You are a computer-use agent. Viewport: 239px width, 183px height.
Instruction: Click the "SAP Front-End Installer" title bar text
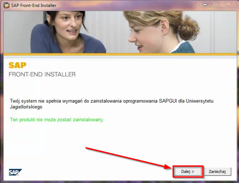point(34,5)
